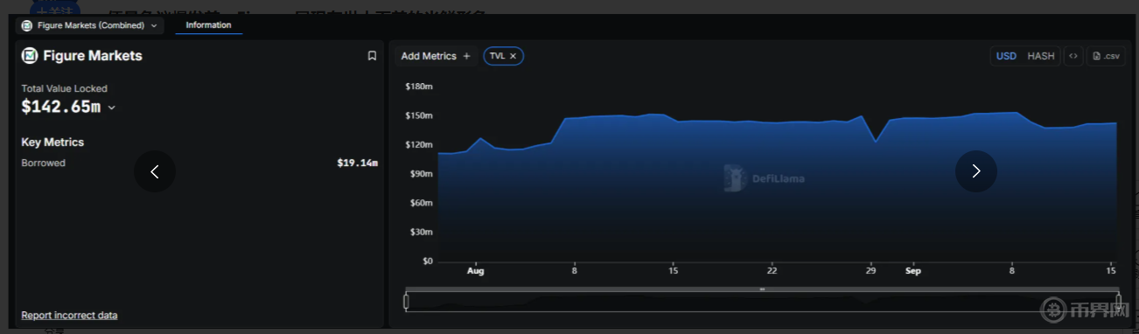
Task: Click Report incorrect data link
Action: 69,315
